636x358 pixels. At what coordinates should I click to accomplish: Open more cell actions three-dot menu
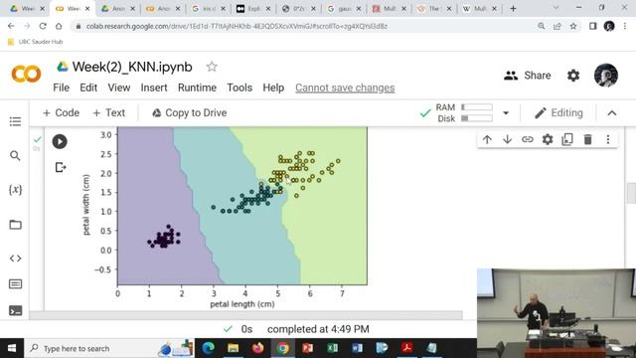(608, 139)
